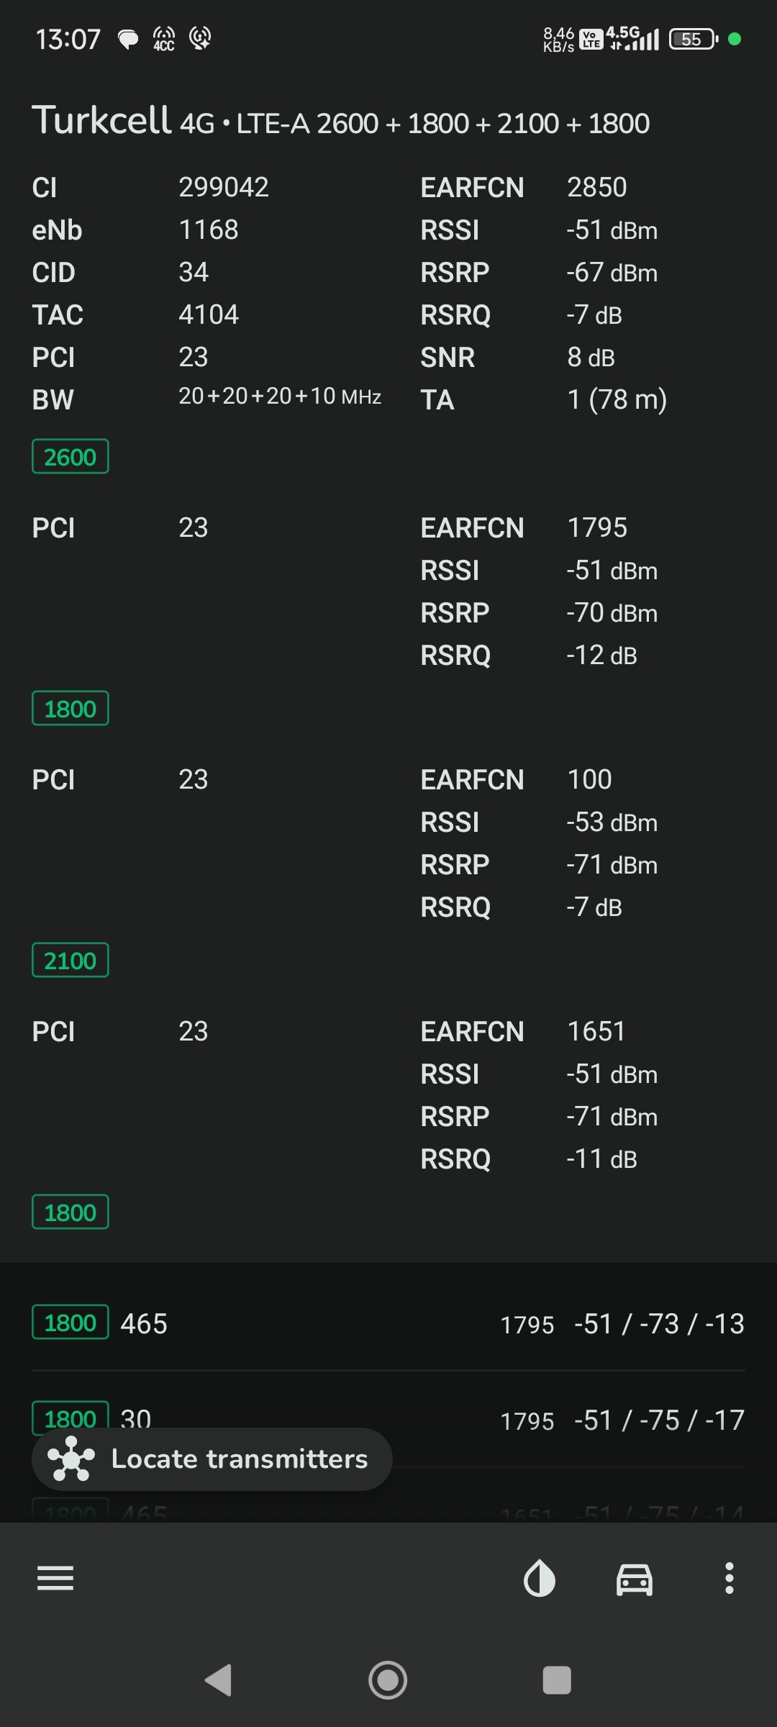Click the Locate transmitters button

click(x=212, y=1459)
